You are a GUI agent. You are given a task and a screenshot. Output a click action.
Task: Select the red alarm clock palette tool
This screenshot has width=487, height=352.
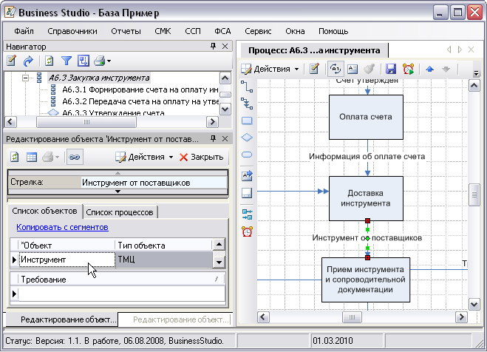(247, 231)
